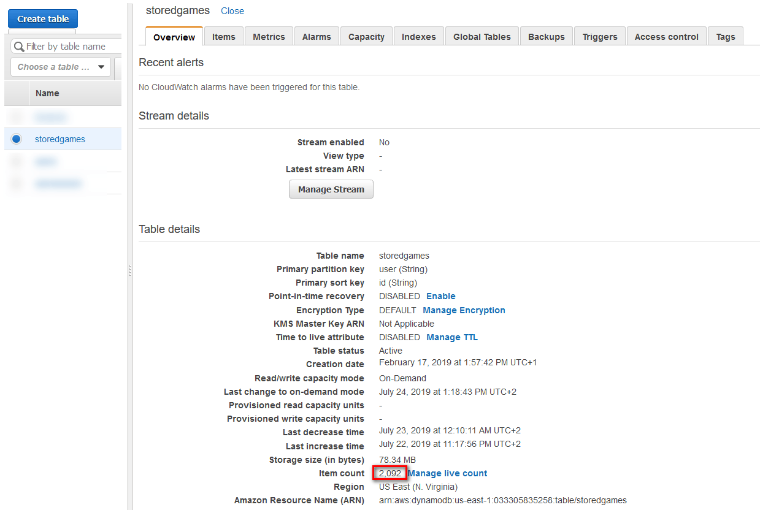The height and width of the screenshot is (510, 760).
Task: Click the Manage TTL link
Action: [452, 337]
